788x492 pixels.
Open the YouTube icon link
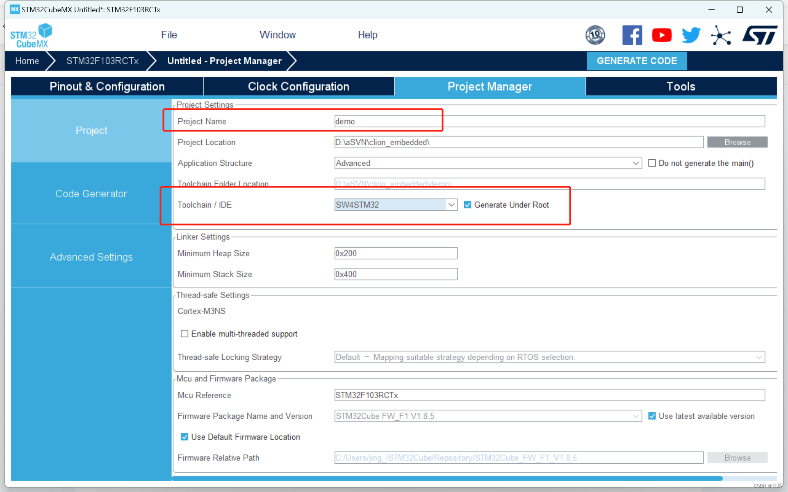tap(661, 35)
